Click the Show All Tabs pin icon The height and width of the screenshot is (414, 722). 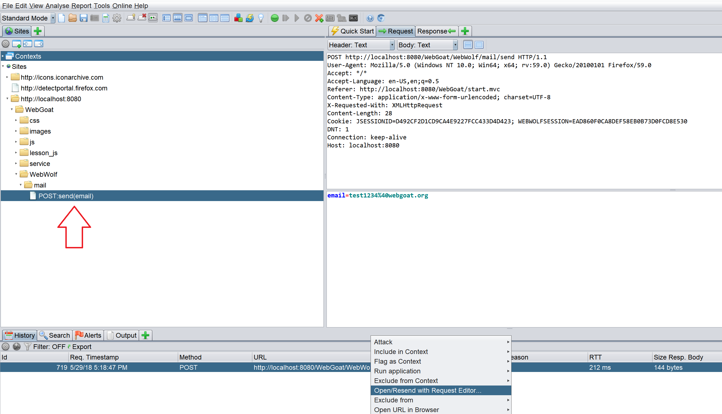click(131, 18)
